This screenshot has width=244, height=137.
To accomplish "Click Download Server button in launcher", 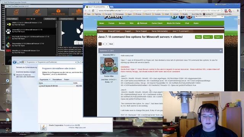I will [66, 19].
